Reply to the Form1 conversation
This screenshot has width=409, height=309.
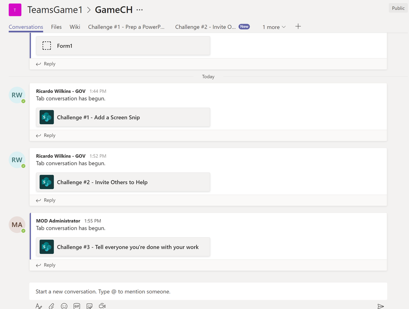pos(46,64)
